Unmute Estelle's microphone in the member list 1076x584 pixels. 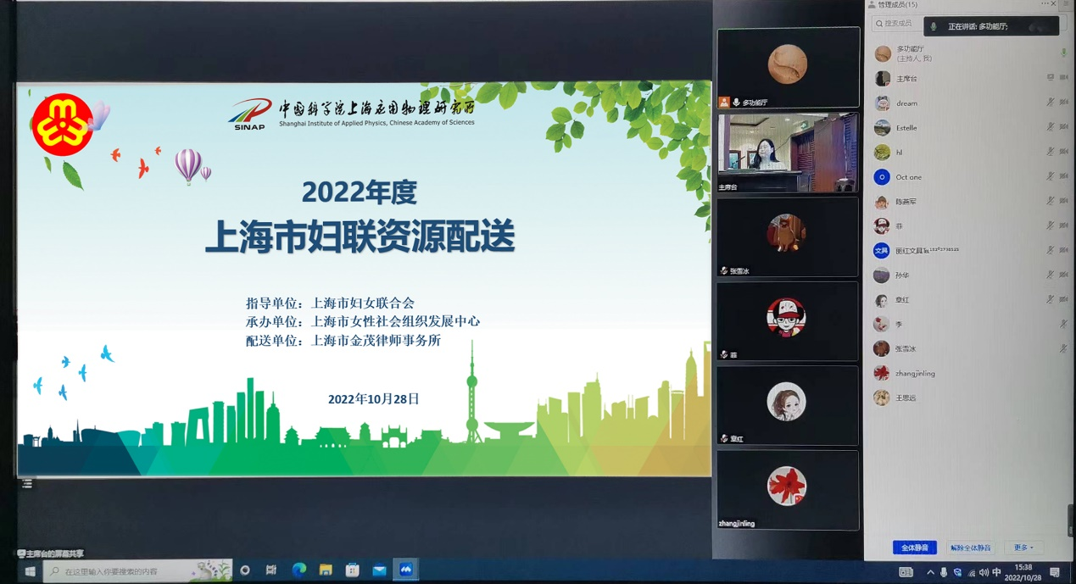(1051, 127)
